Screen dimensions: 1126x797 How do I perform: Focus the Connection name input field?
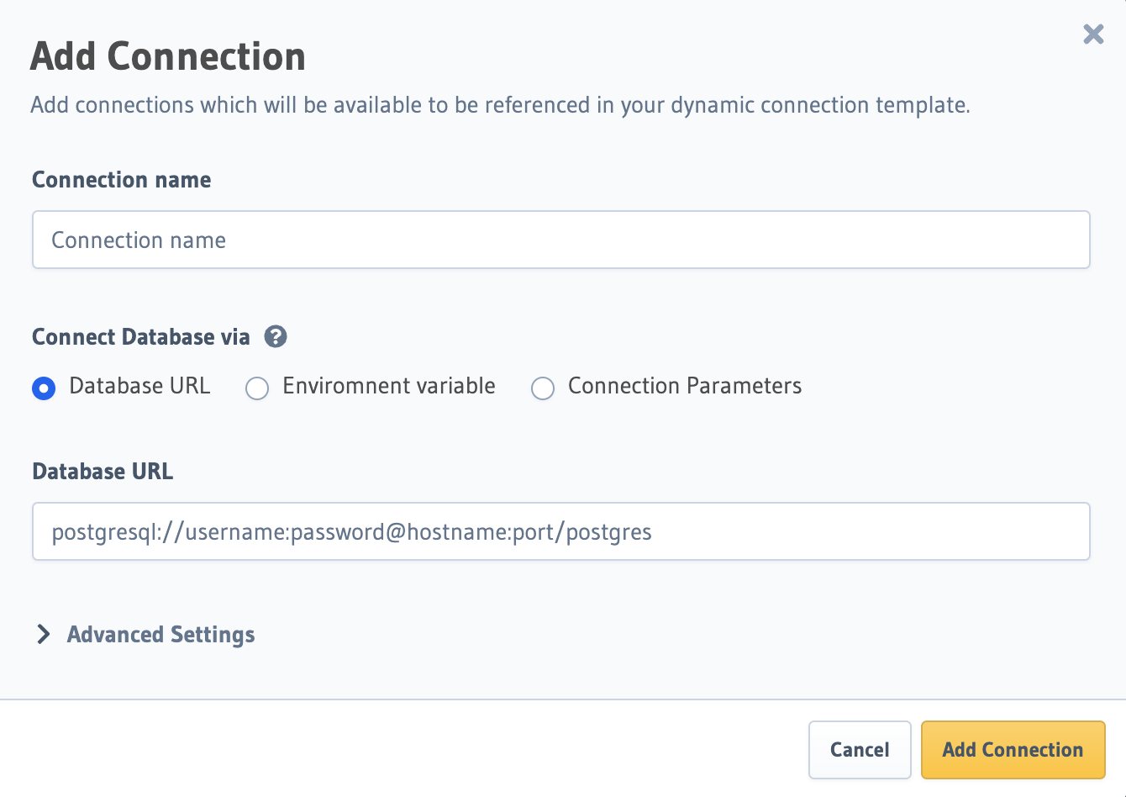(x=560, y=240)
